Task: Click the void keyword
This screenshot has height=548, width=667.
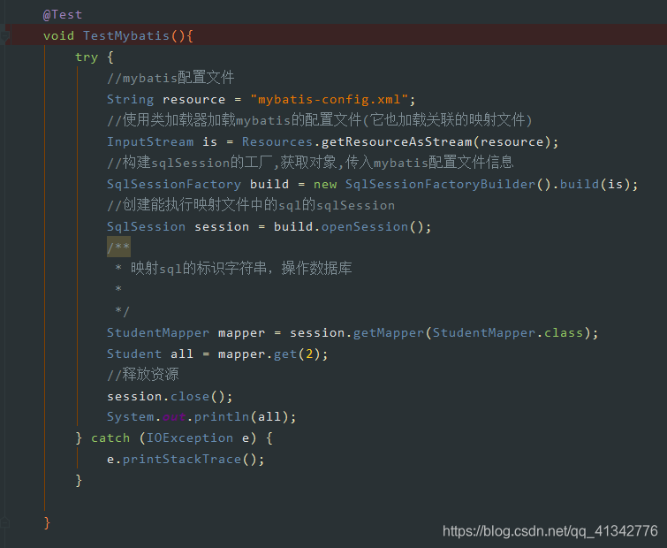Action: pos(58,35)
